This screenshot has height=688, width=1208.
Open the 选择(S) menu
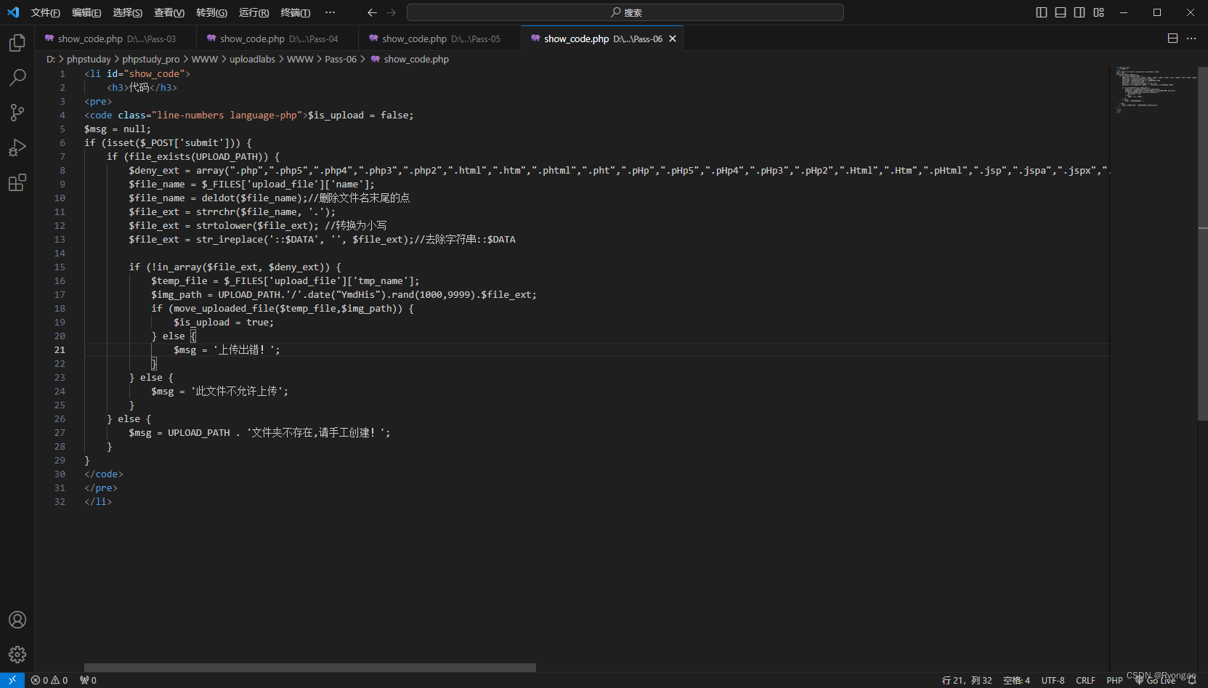(x=128, y=12)
